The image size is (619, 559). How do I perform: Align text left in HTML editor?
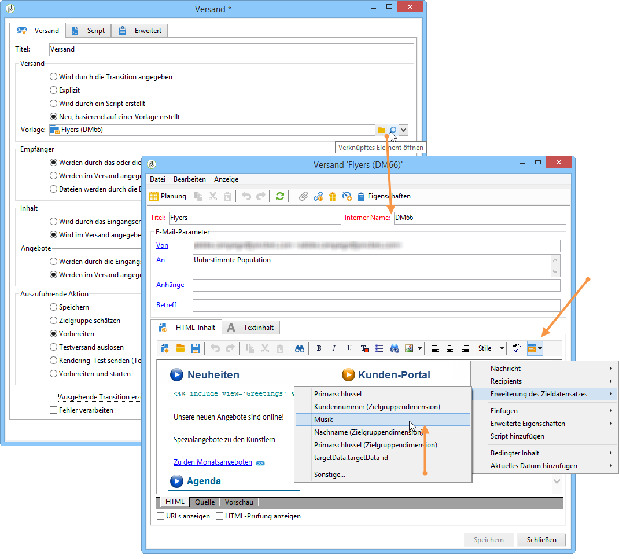coord(435,348)
